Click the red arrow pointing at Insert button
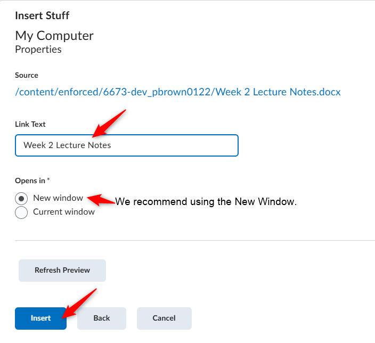 tap(79, 304)
